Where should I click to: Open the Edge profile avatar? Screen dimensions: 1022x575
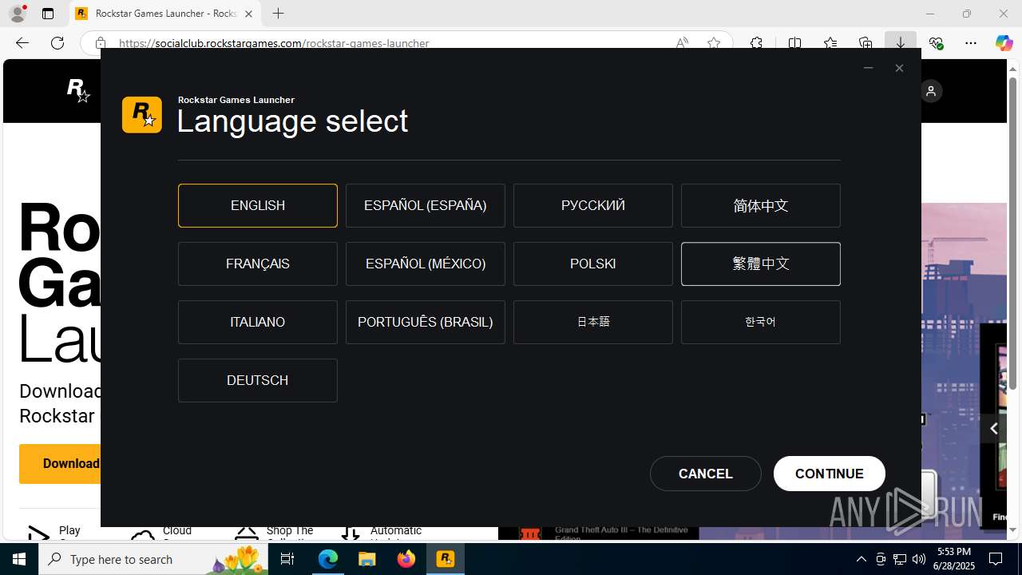click(x=18, y=14)
